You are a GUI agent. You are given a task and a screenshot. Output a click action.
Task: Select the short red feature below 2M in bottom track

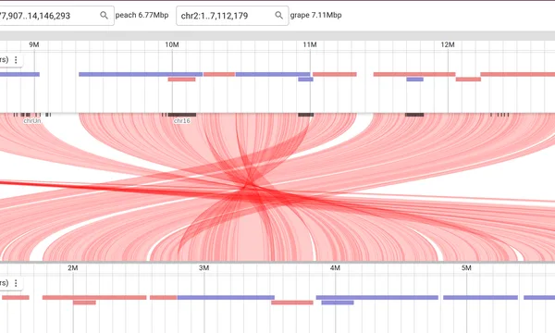tap(84, 302)
